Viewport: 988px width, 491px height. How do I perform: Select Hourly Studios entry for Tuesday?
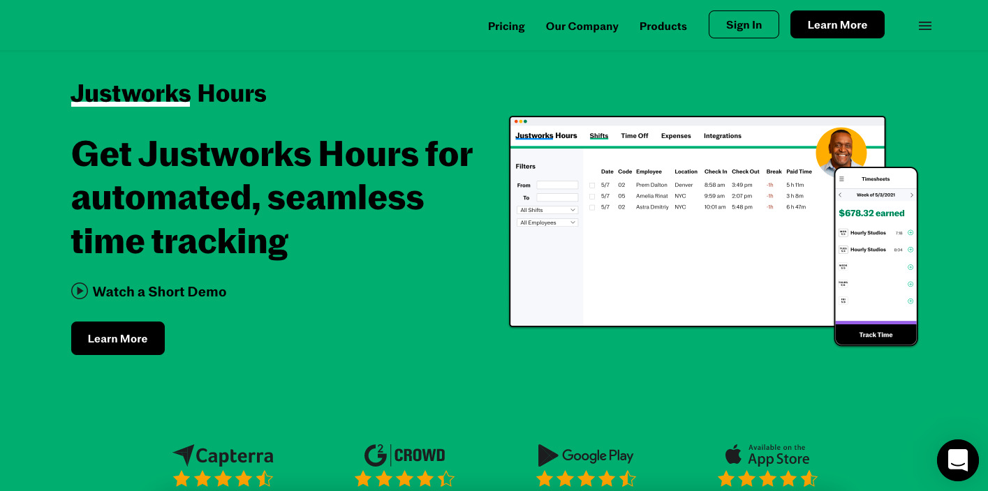(x=868, y=250)
